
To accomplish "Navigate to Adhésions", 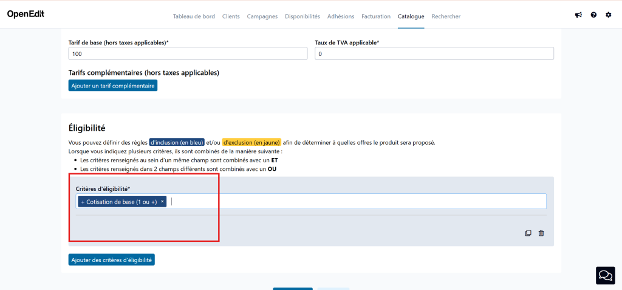I will (340, 16).
